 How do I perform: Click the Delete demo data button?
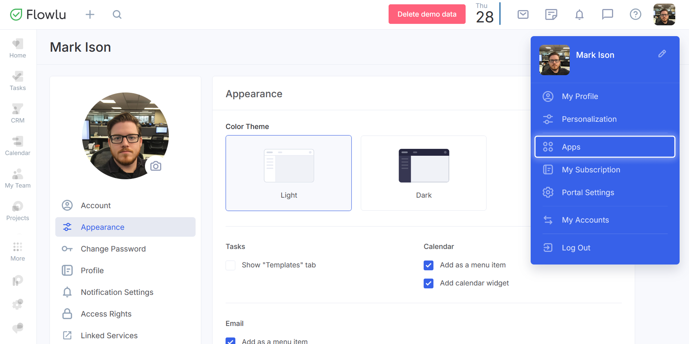pos(427,14)
